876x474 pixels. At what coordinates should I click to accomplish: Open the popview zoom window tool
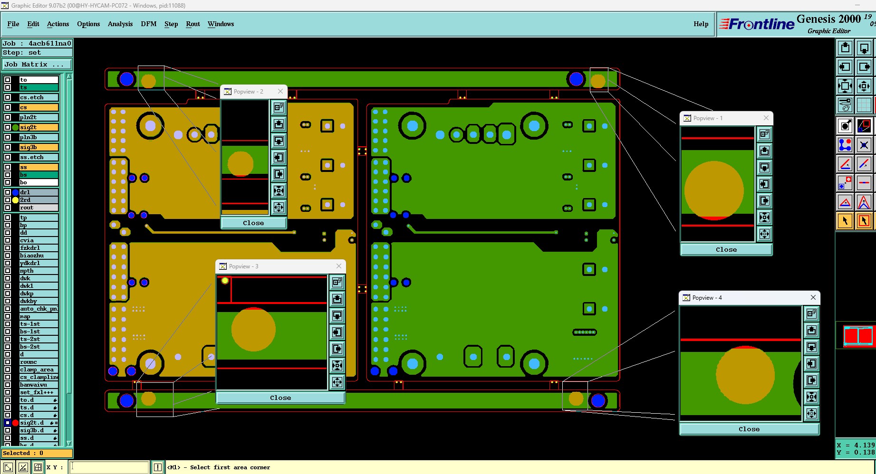pyautogui.click(x=864, y=126)
